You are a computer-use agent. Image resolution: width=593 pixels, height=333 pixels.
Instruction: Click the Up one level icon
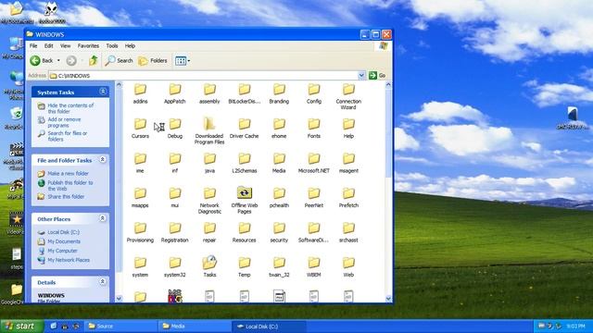click(94, 60)
